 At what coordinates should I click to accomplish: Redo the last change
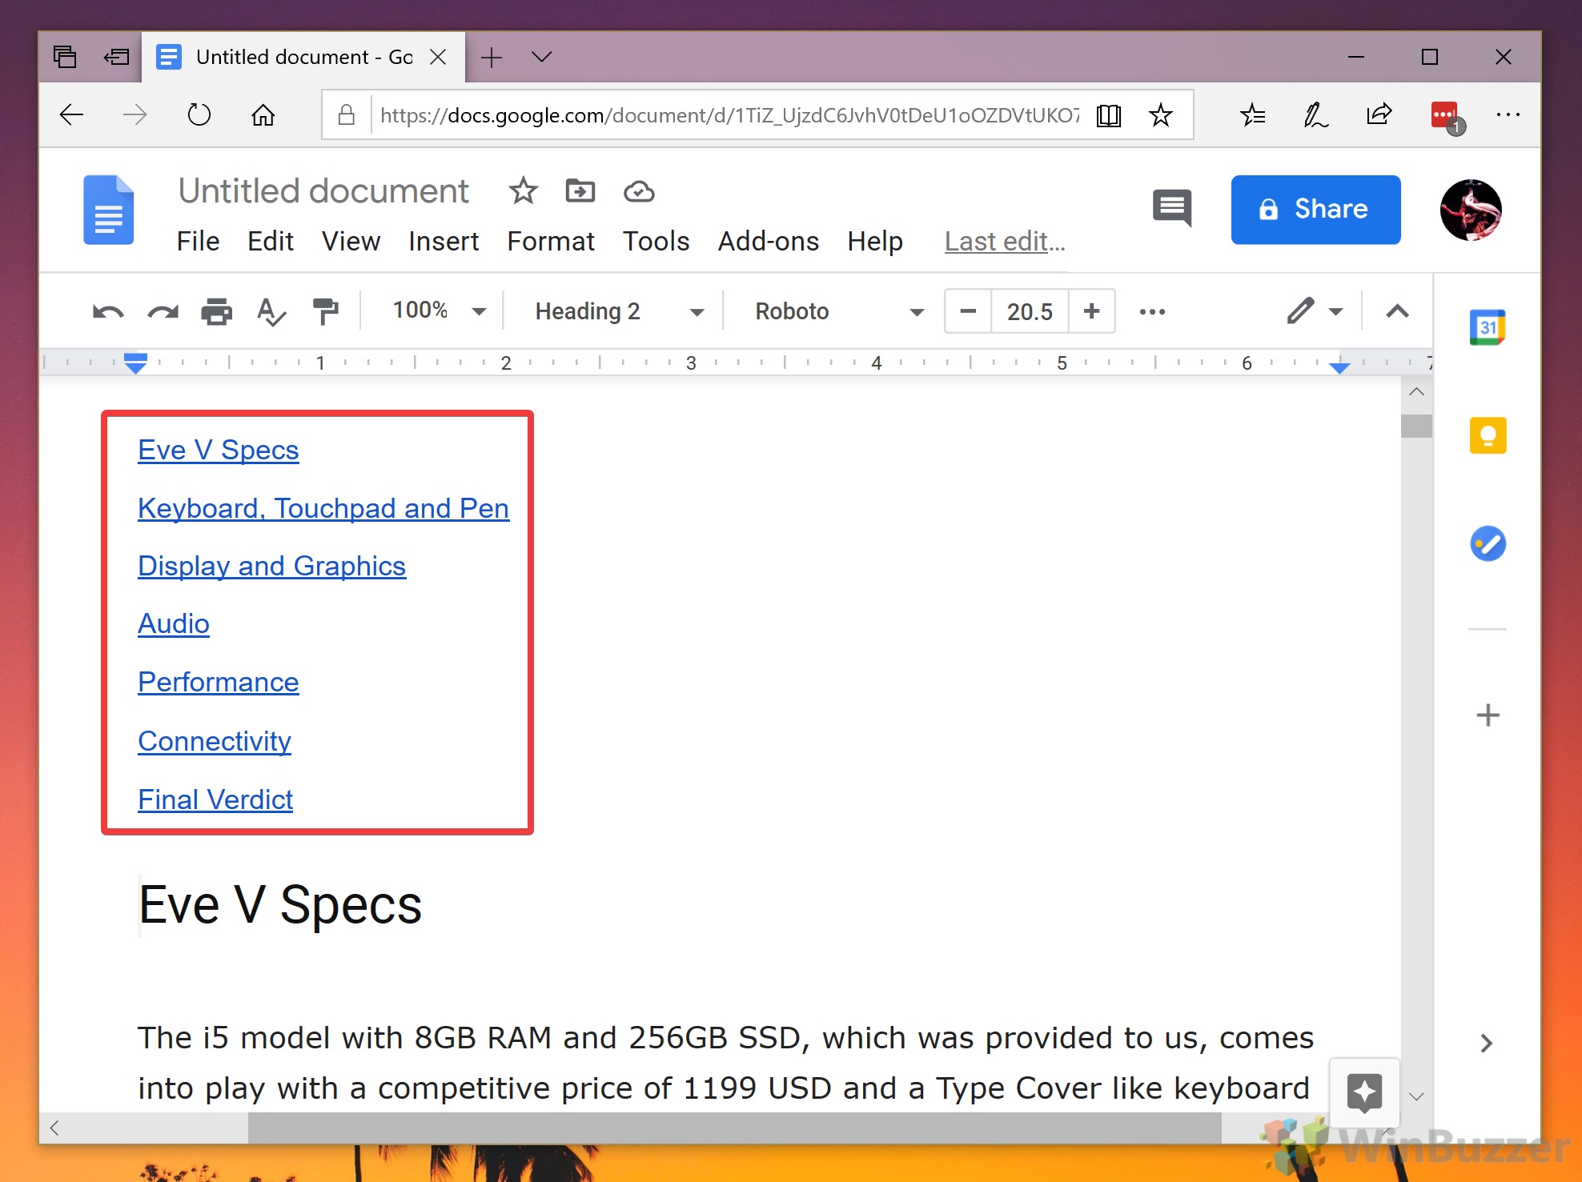(x=162, y=311)
